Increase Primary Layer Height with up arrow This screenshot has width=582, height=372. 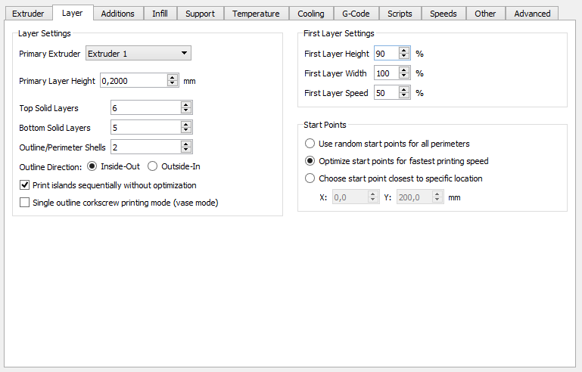[x=172, y=77]
